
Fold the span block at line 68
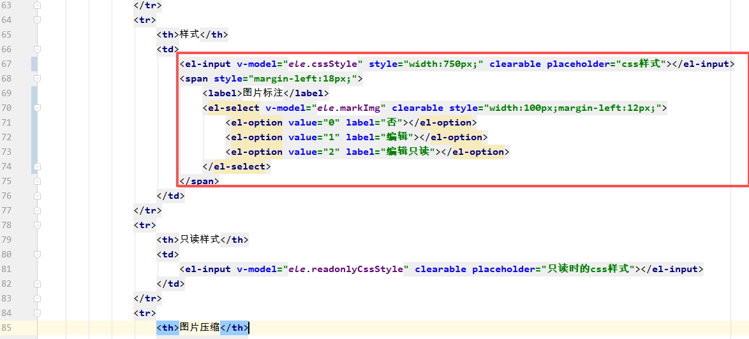click(x=36, y=78)
